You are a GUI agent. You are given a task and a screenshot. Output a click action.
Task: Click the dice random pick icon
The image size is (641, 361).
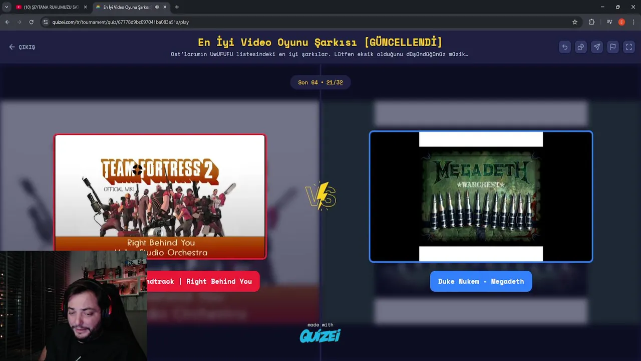[580, 47]
